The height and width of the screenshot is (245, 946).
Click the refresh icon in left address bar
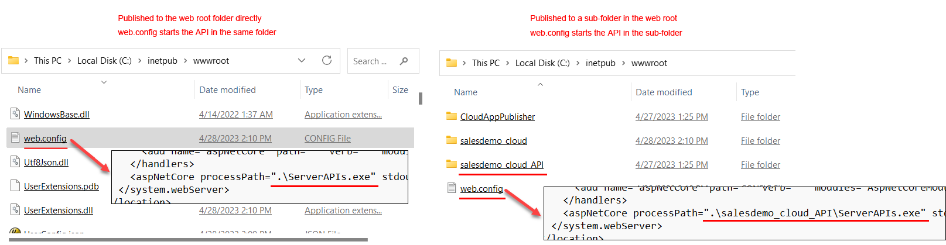tap(327, 60)
